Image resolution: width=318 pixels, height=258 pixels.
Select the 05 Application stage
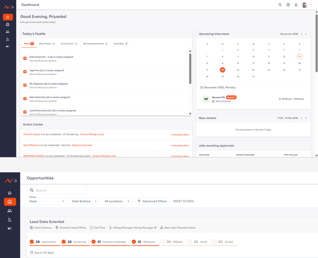coord(45,242)
